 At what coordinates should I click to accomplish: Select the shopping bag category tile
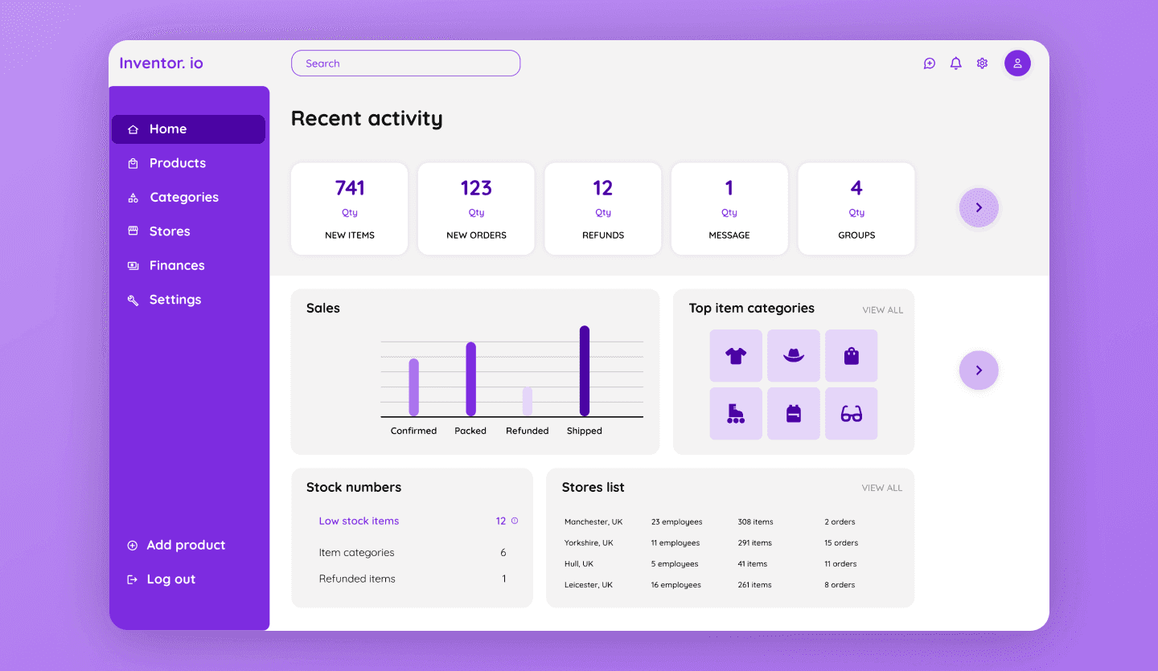(x=851, y=356)
